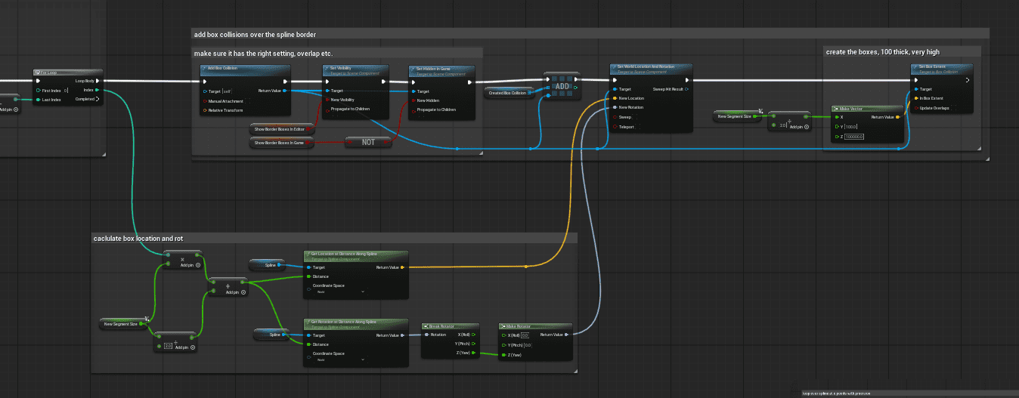Click the For Loop Index output pin

(x=98, y=89)
